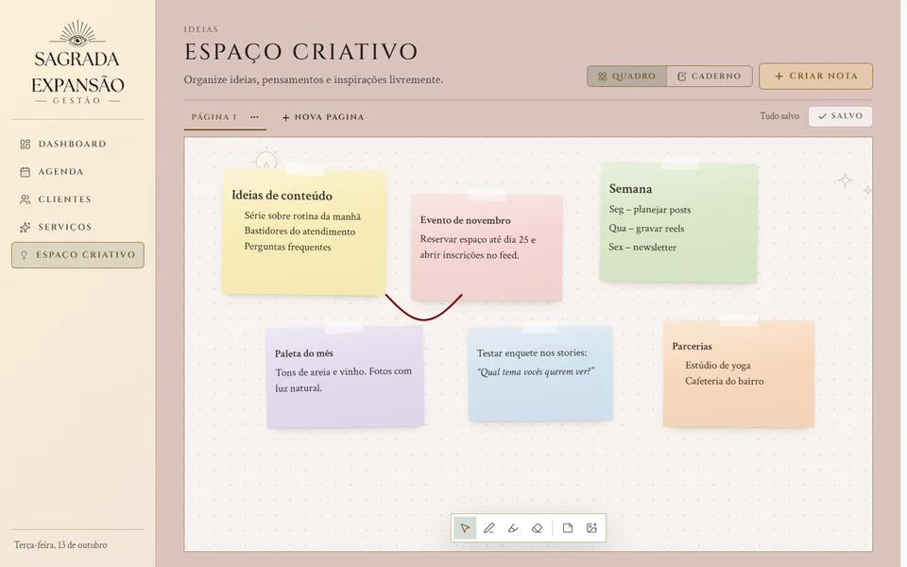Click 'Reservar espaço até dia 25' text

(x=473, y=239)
